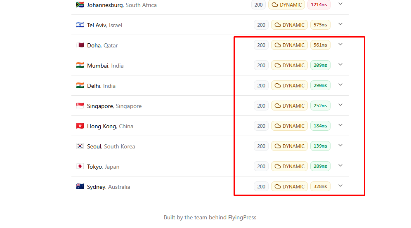Image resolution: width=411 pixels, height=228 pixels.
Task: Select the Doha, Qatar location name
Action: tap(102, 45)
